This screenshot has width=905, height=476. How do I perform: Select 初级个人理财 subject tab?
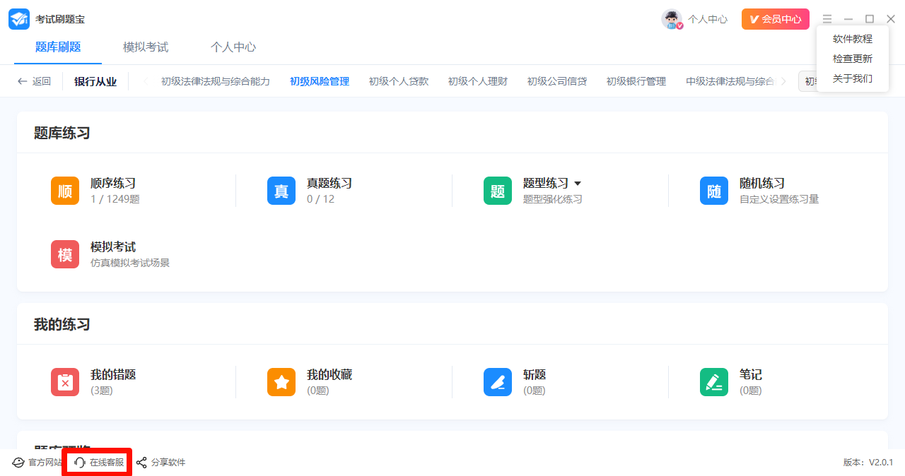pos(478,81)
